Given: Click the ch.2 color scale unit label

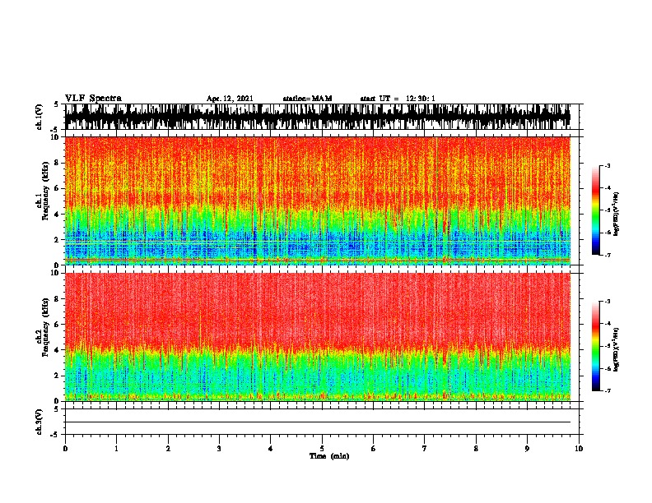Looking at the screenshot, I should tap(617, 349).
